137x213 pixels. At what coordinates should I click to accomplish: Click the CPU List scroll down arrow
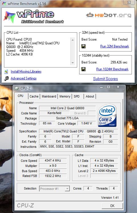pos(73,63)
